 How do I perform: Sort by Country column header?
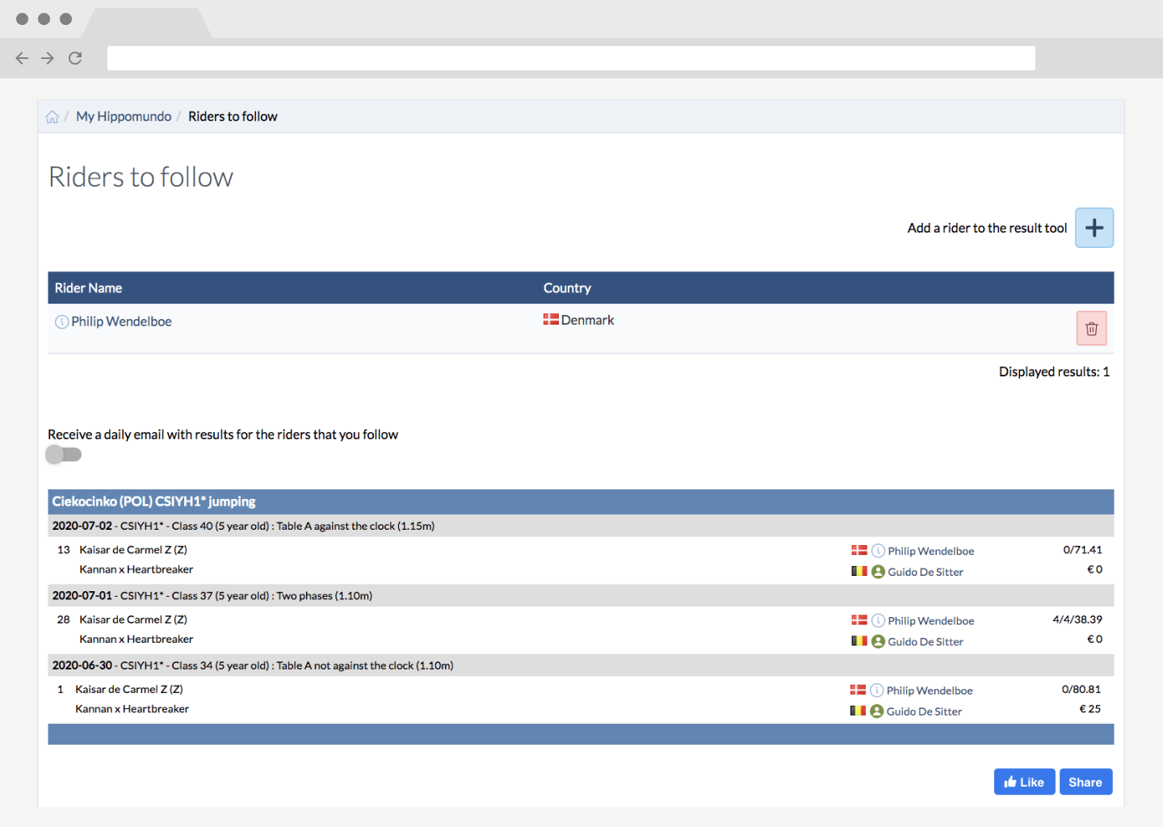point(567,288)
